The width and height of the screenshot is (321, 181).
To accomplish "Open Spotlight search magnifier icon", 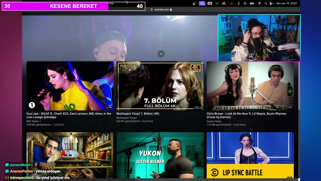I will [266, 3].
